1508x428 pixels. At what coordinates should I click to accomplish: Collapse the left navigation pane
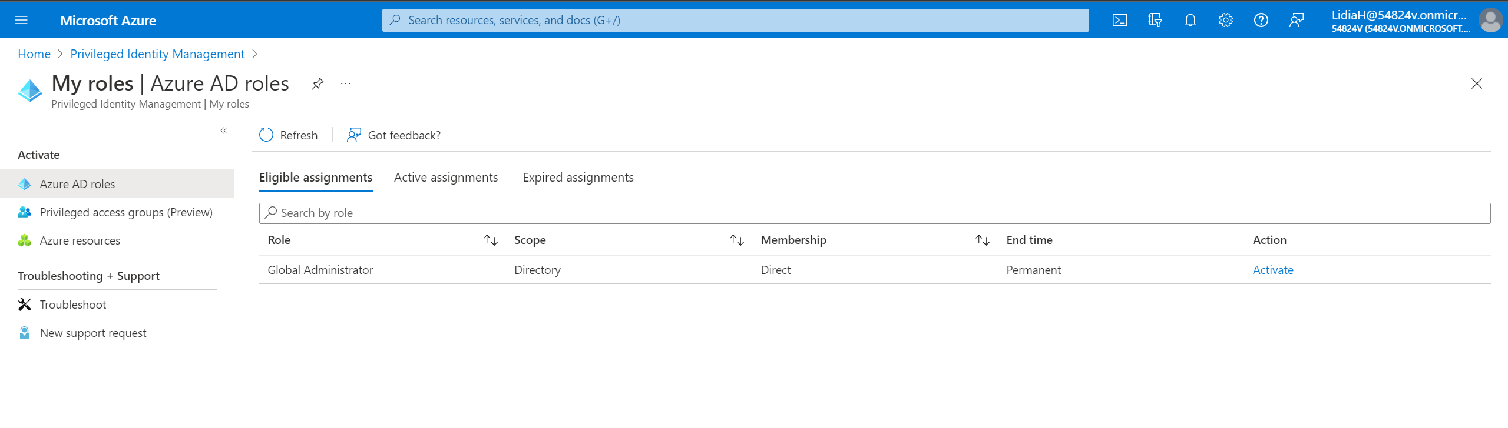tap(224, 131)
